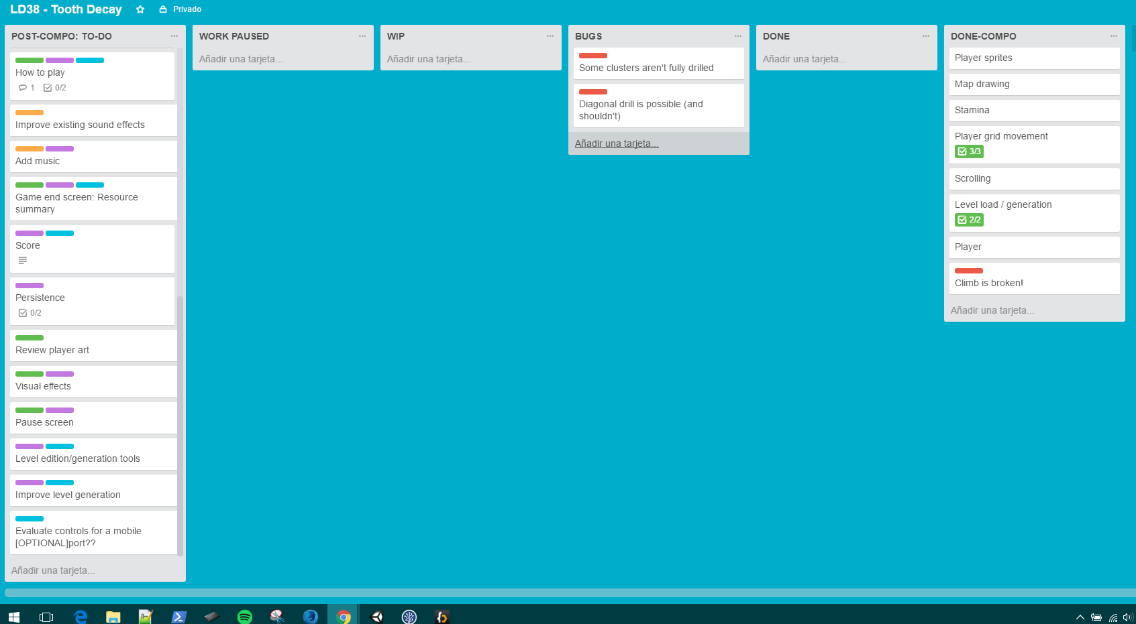Open the Stamina card
Screen dimensions: 1136x624
click(x=1035, y=110)
